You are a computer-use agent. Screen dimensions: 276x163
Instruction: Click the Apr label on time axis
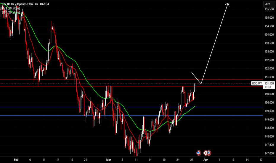pyautogui.click(x=206, y=160)
